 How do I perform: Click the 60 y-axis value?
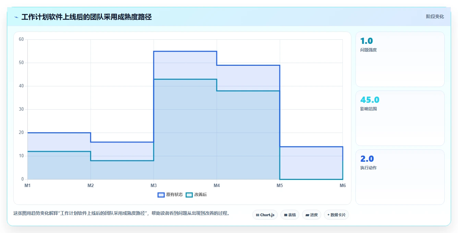(21, 39)
